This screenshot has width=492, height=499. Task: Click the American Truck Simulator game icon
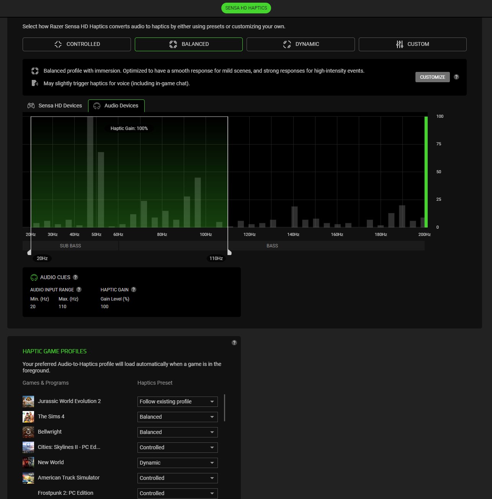28,478
